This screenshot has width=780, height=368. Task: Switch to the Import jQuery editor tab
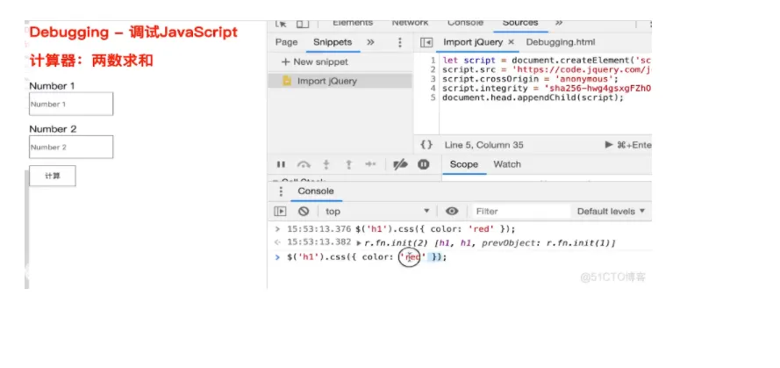click(x=473, y=42)
